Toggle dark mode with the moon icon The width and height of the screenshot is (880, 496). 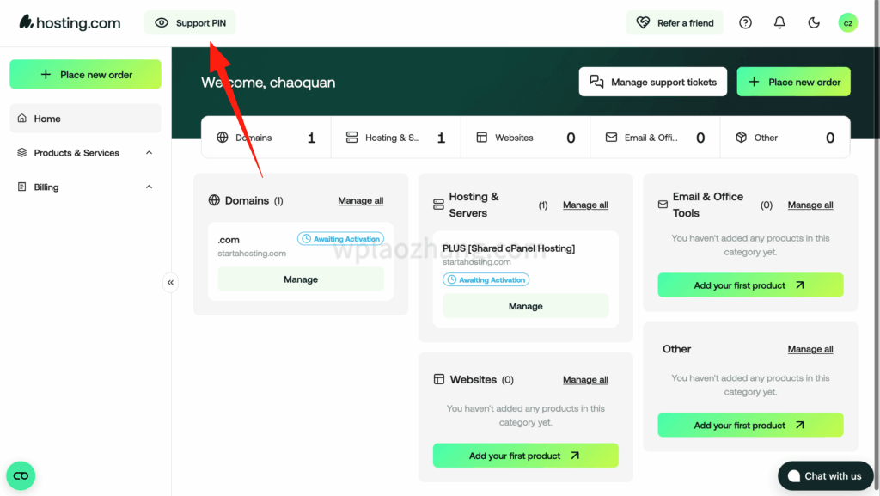[814, 23]
